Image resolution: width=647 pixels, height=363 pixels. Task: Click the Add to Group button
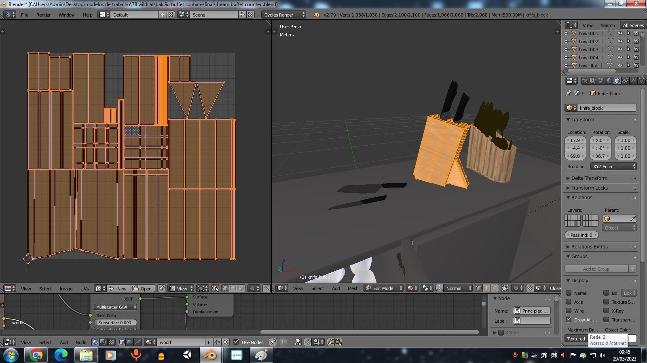pos(596,269)
